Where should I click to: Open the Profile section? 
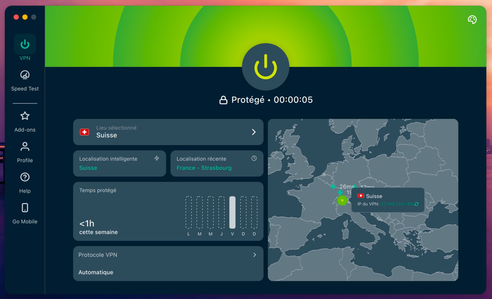click(25, 152)
